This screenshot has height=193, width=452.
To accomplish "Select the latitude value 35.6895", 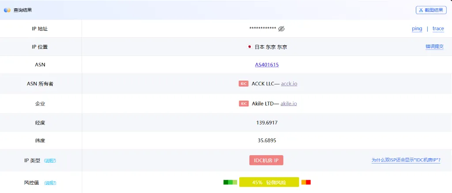I will [267, 141].
